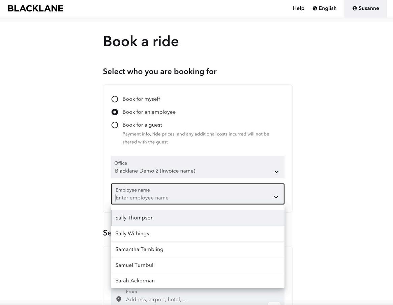Image resolution: width=393 pixels, height=305 pixels.
Task: Open the Susanne account menu
Action: pos(366,8)
